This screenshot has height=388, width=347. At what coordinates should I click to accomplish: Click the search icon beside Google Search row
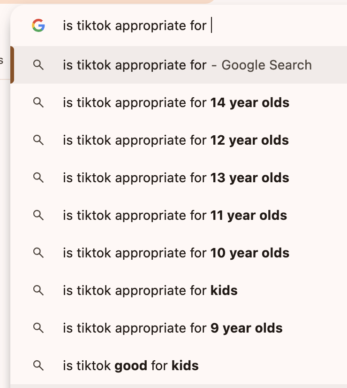coord(38,65)
